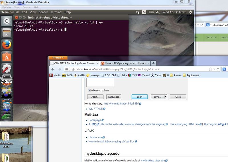
Task: Open Ubuntu Software Center launcher icon
Action: tap(7, 57)
